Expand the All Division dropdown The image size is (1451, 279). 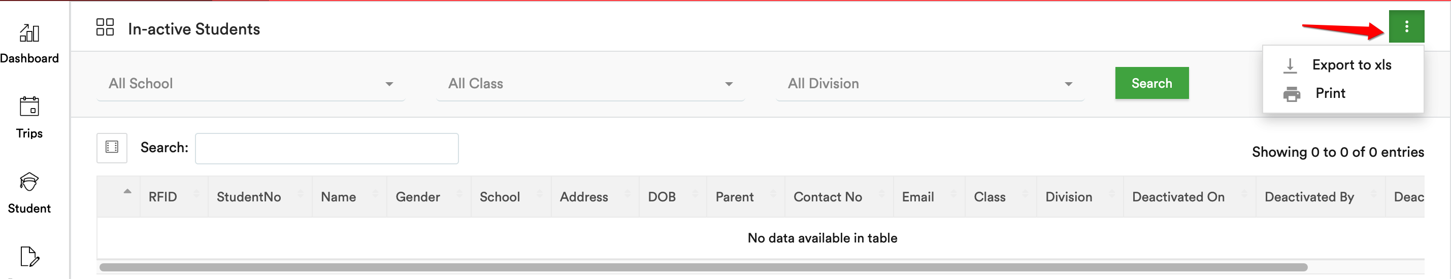(930, 84)
